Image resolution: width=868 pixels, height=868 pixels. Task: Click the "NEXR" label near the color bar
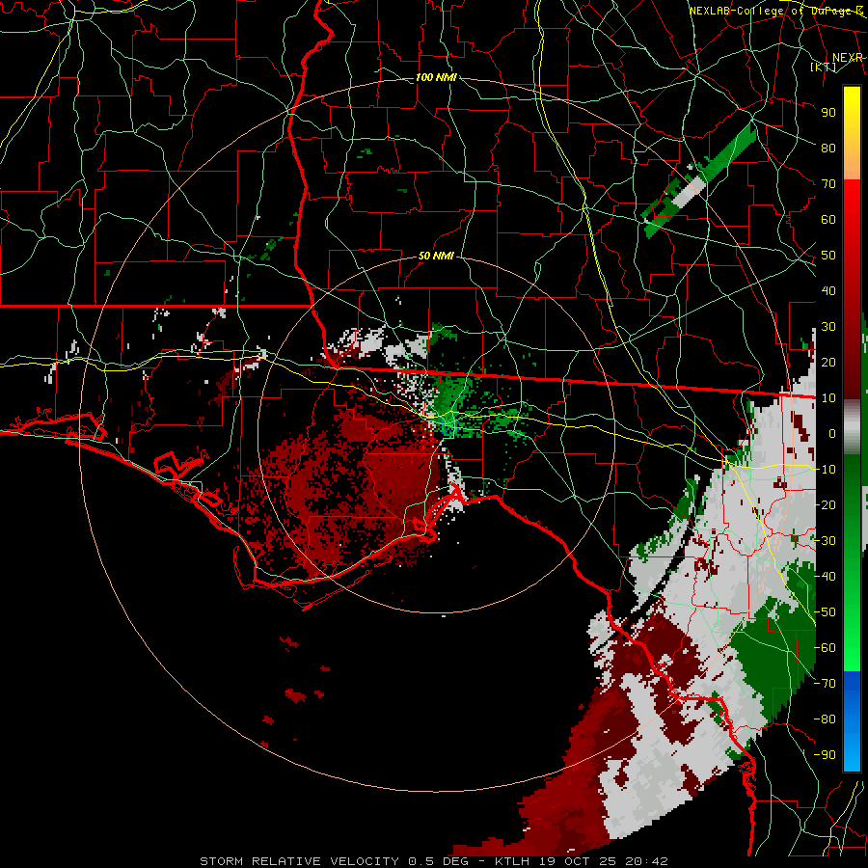(x=848, y=58)
